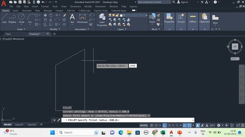Select the Polyline tool
The image size is (245, 137).
[x=12, y=18]
